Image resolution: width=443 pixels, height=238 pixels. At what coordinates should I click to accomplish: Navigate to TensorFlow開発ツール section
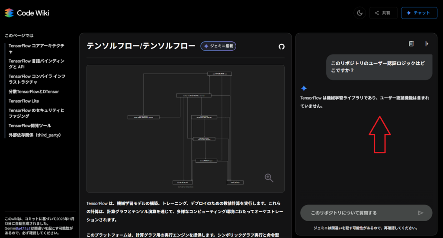coord(30,125)
